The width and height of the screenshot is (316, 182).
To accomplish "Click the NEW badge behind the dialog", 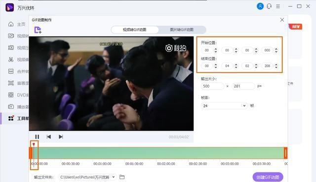I will (295, 27).
